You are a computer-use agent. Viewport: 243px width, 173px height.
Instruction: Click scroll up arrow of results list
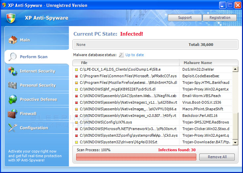[235, 69]
